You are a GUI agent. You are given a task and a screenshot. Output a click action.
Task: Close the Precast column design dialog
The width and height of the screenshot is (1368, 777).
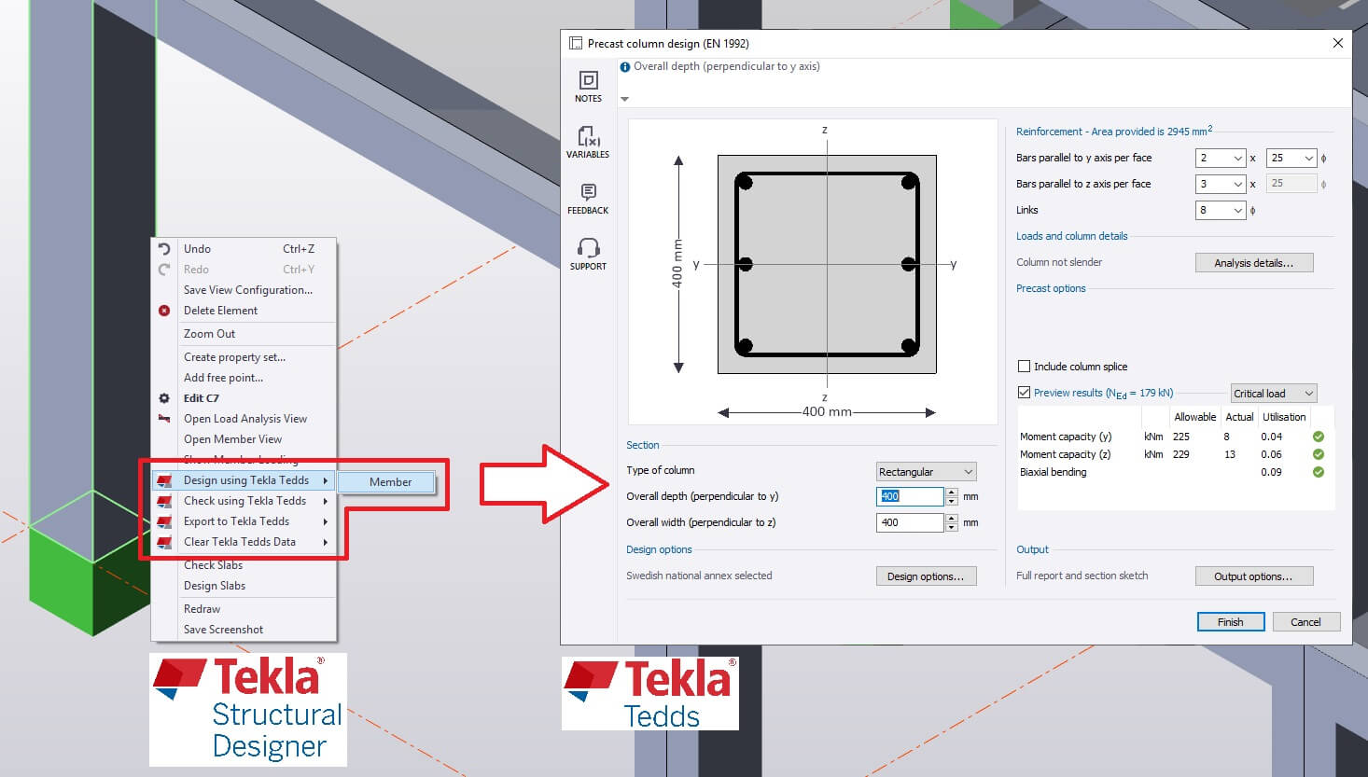coord(1337,44)
